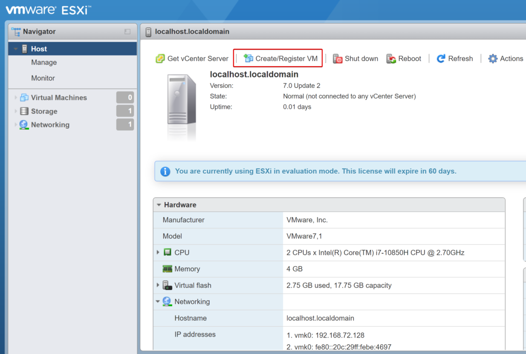The height and width of the screenshot is (354, 526).
Task: Open the Actions menu
Action: tap(506, 58)
